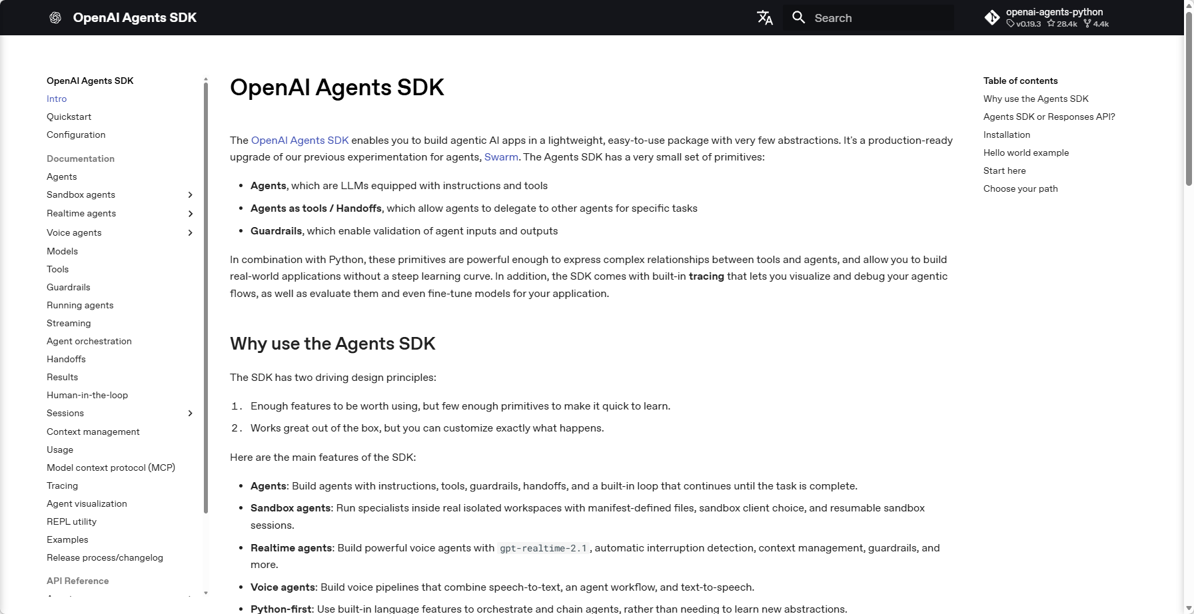Open the Guardrails sidebar page
1194x614 pixels.
click(x=68, y=287)
